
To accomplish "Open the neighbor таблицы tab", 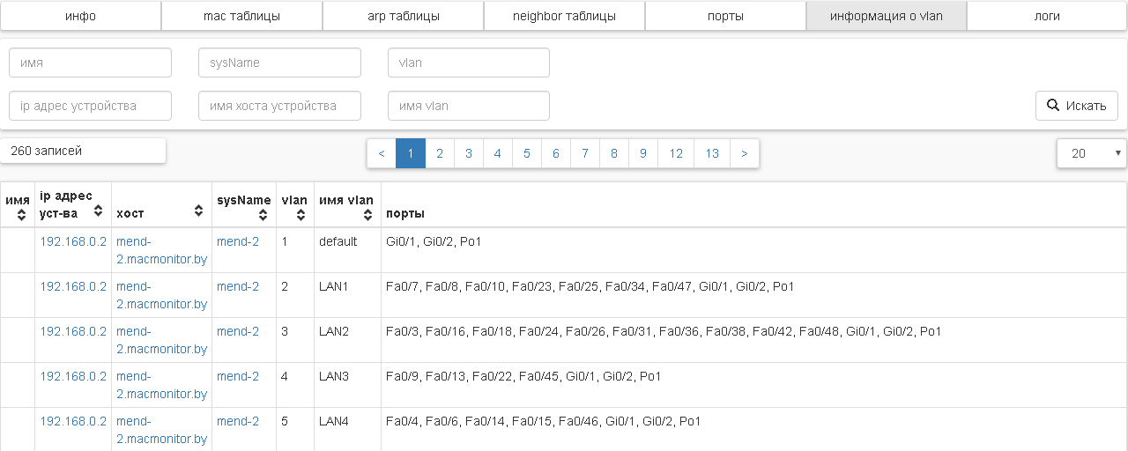I will click(x=564, y=16).
